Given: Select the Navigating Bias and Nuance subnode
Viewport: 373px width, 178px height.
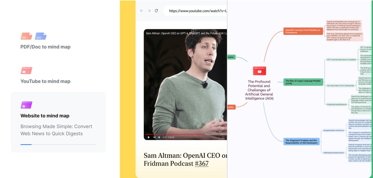Looking at the screenshot, I should tap(333, 130).
